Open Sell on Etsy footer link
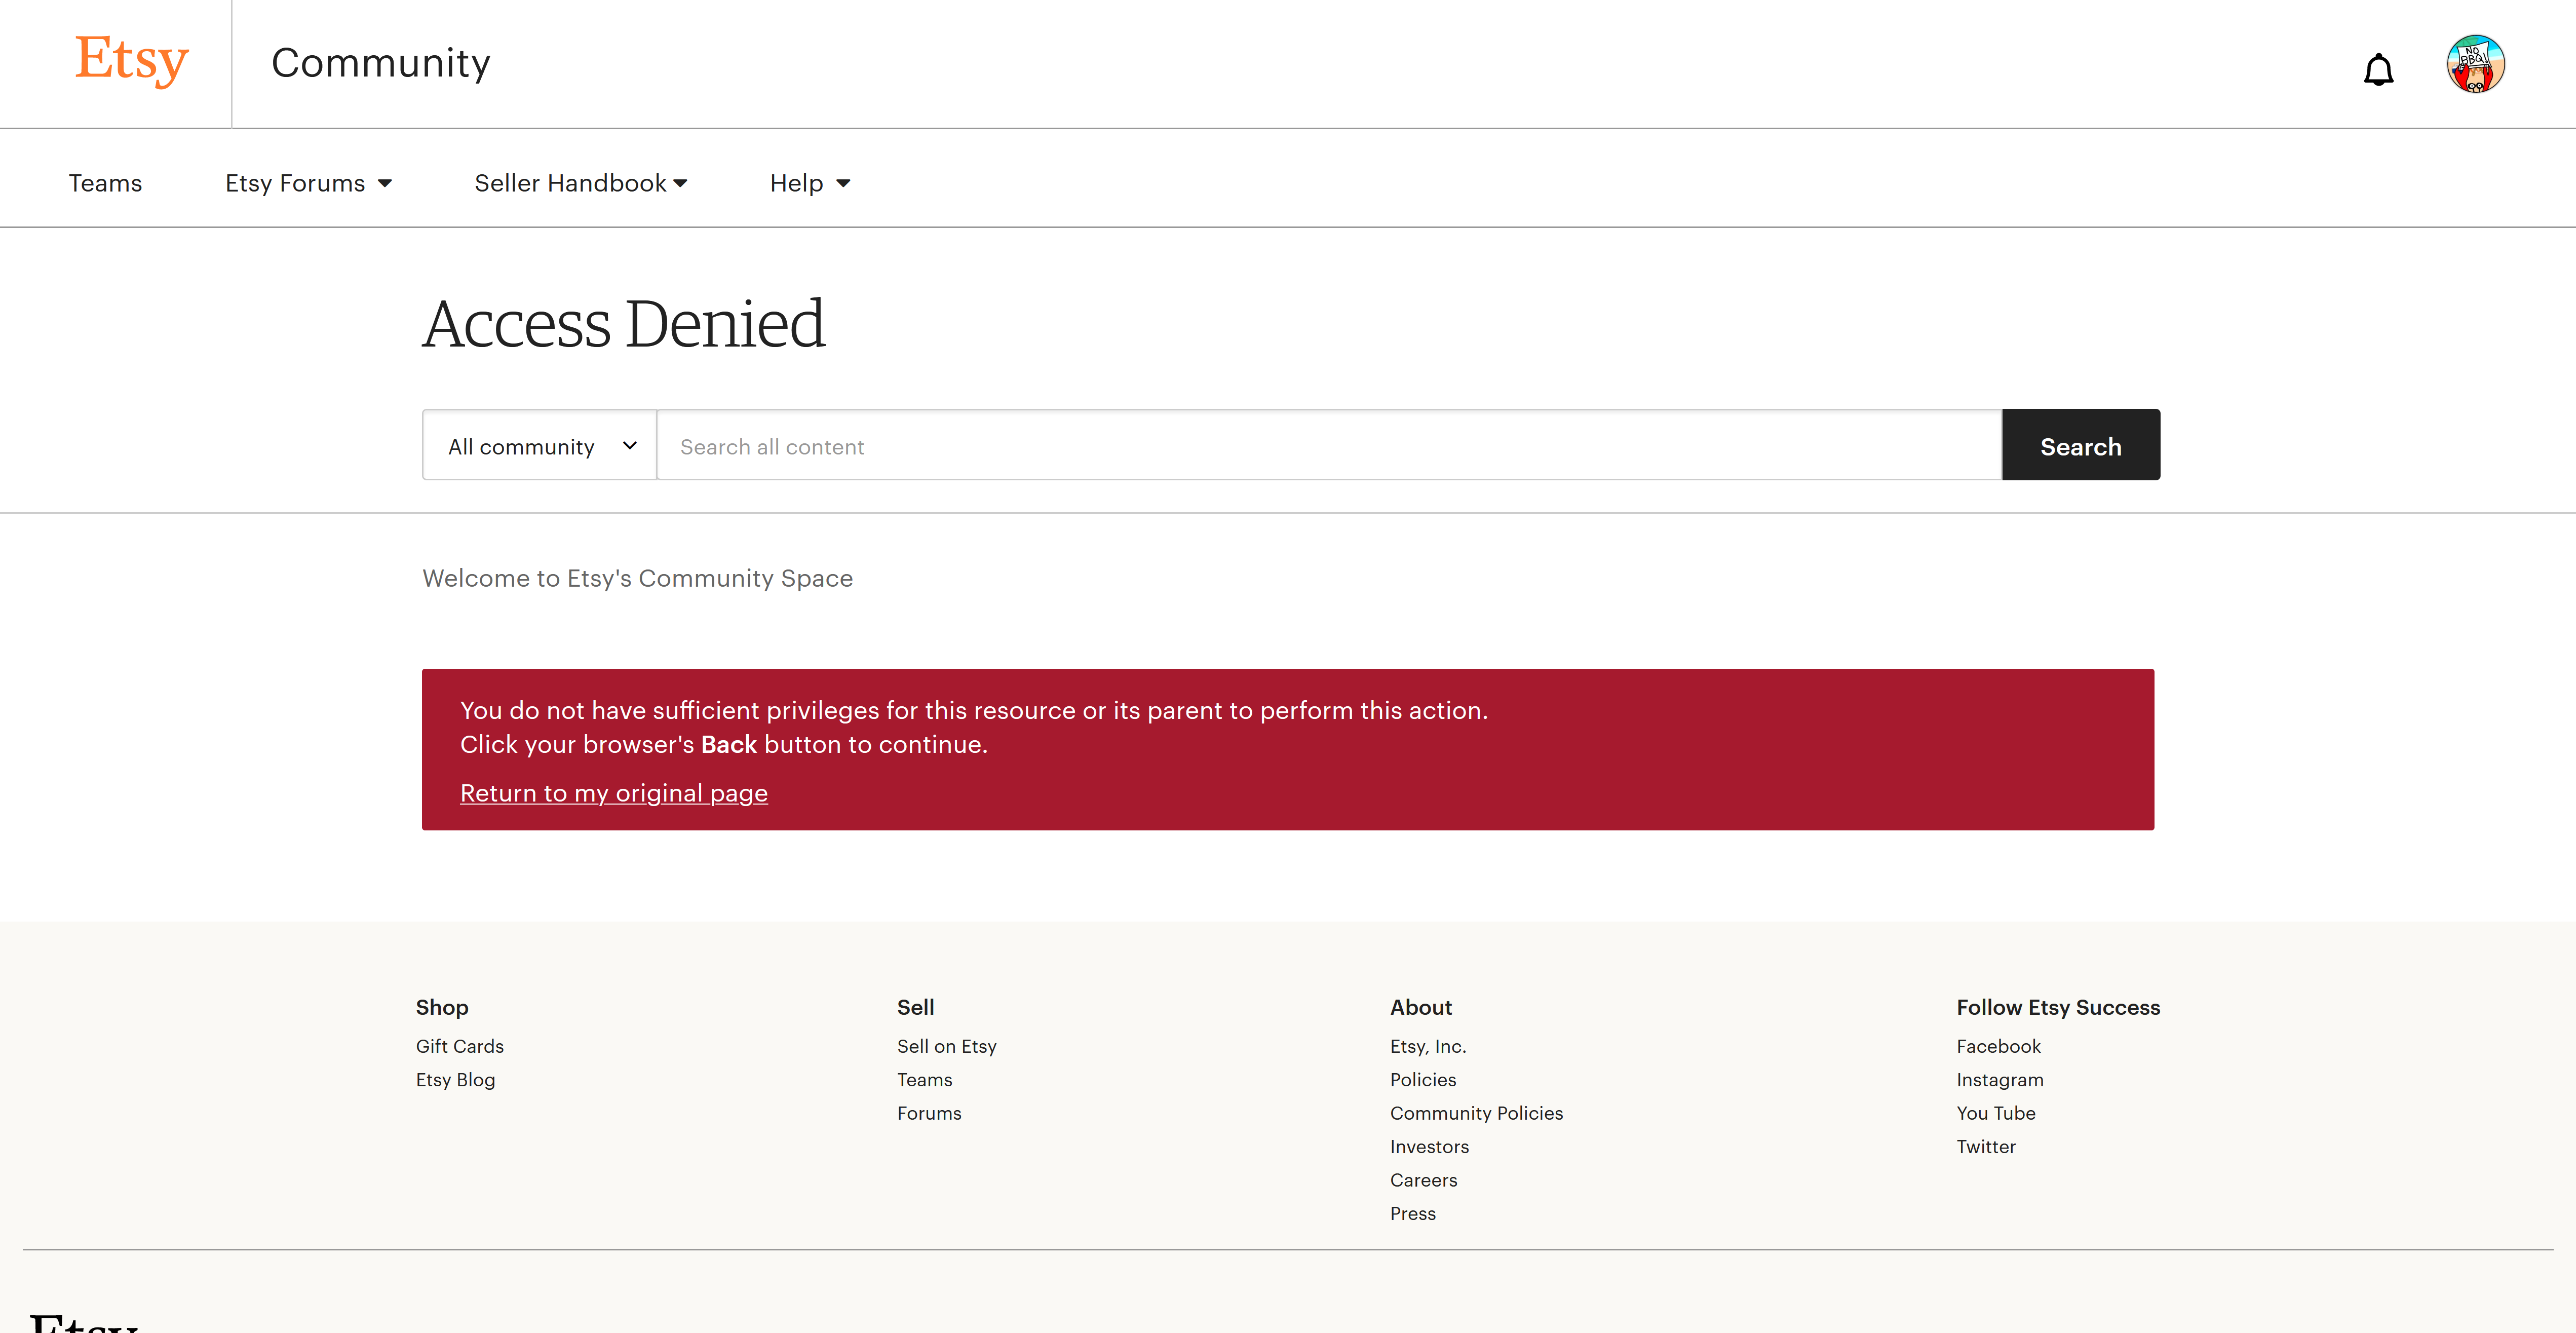This screenshot has width=2576, height=1333. [946, 1046]
